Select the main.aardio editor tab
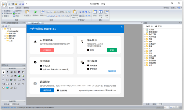Viewport: 184px width, 110px height. point(35,23)
